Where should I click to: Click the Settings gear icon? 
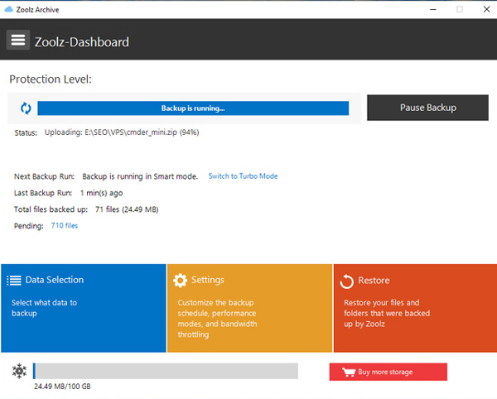pyautogui.click(x=180, y=281)
